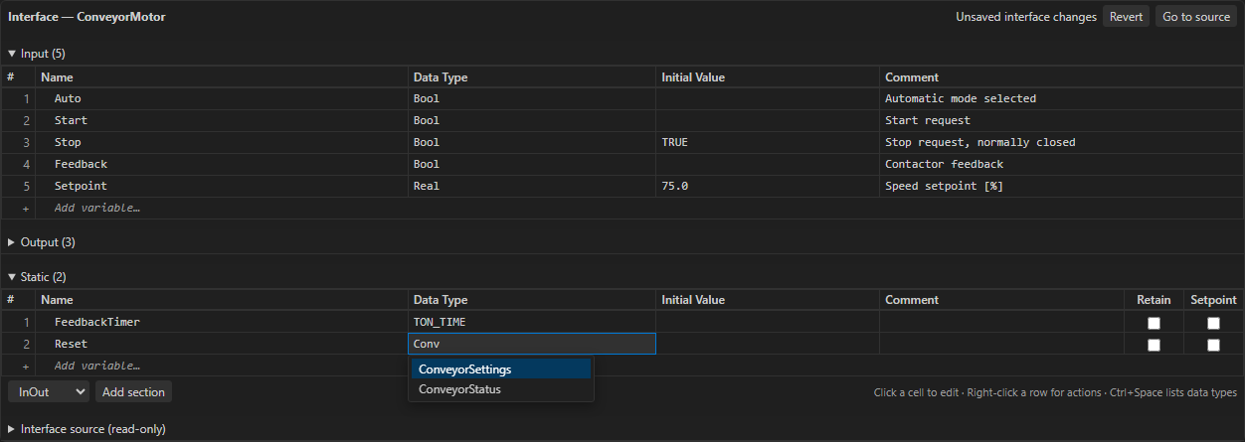1245x442 pixels.
Task: Select the Feedback variable name cell
Action: click(x=222, y=164)
